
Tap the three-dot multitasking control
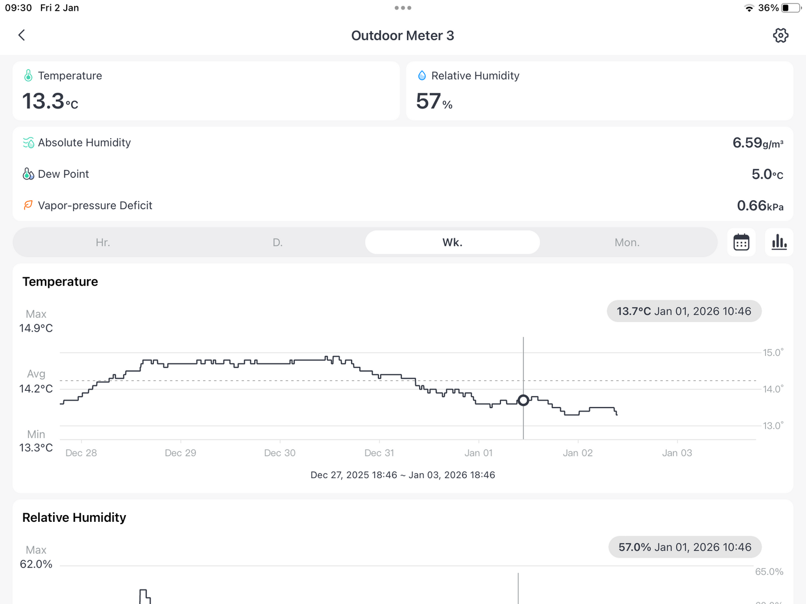point(403,8)
